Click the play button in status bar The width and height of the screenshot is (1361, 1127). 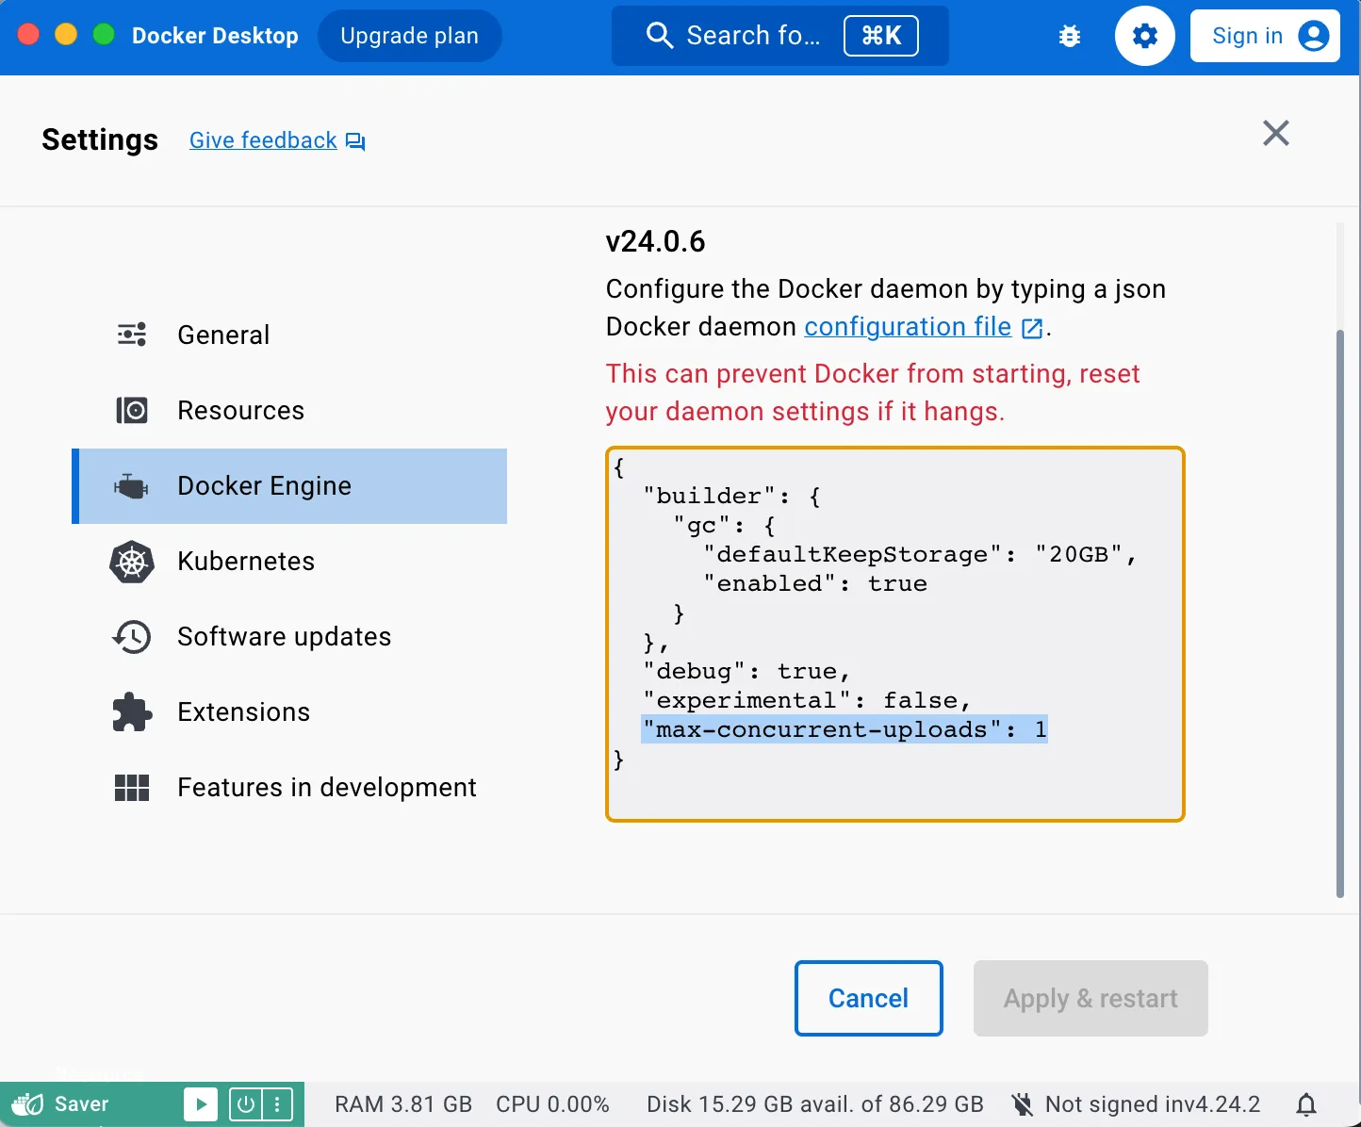(200, 1104)
